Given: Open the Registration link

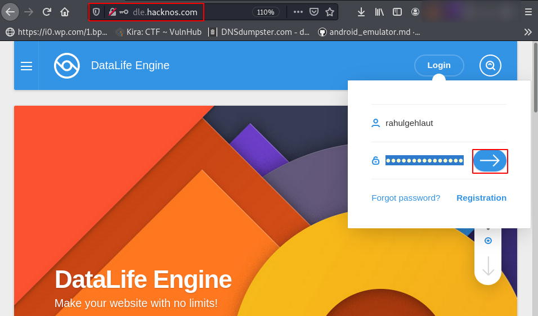Looking at the screenshot, I should pos(481,198).
